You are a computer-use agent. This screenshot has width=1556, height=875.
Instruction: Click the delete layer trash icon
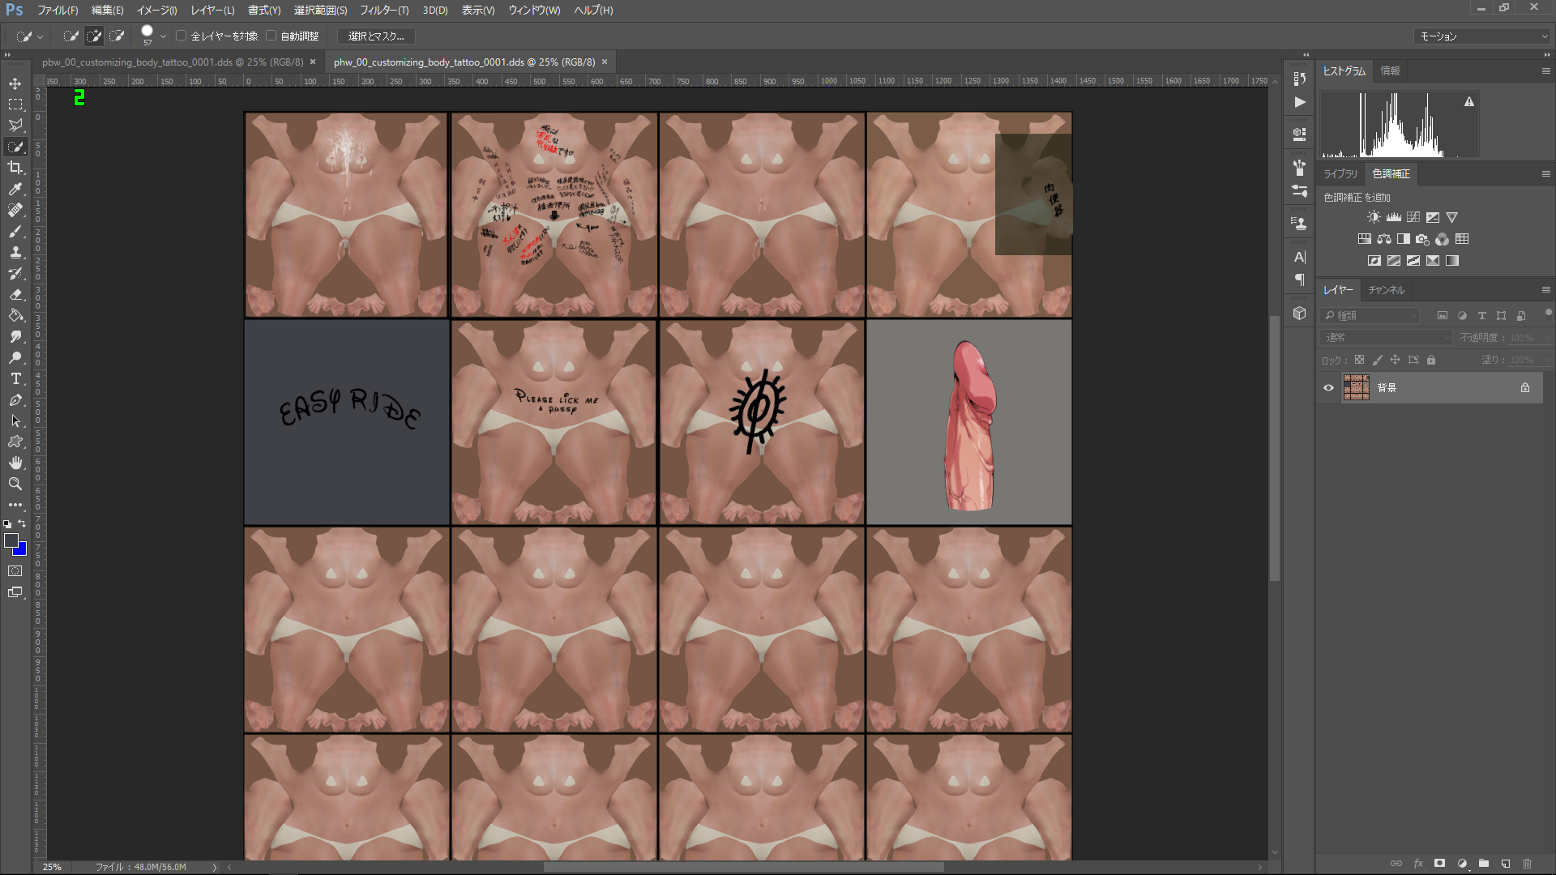click(1528, 864)
